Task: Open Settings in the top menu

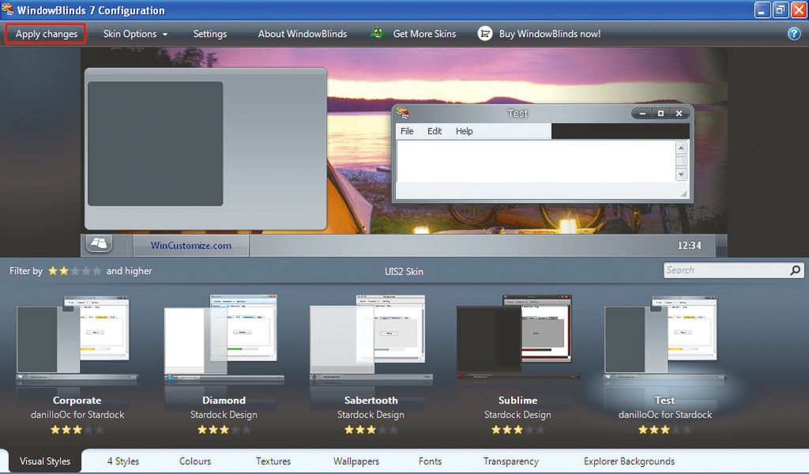Action: [210, 34]
